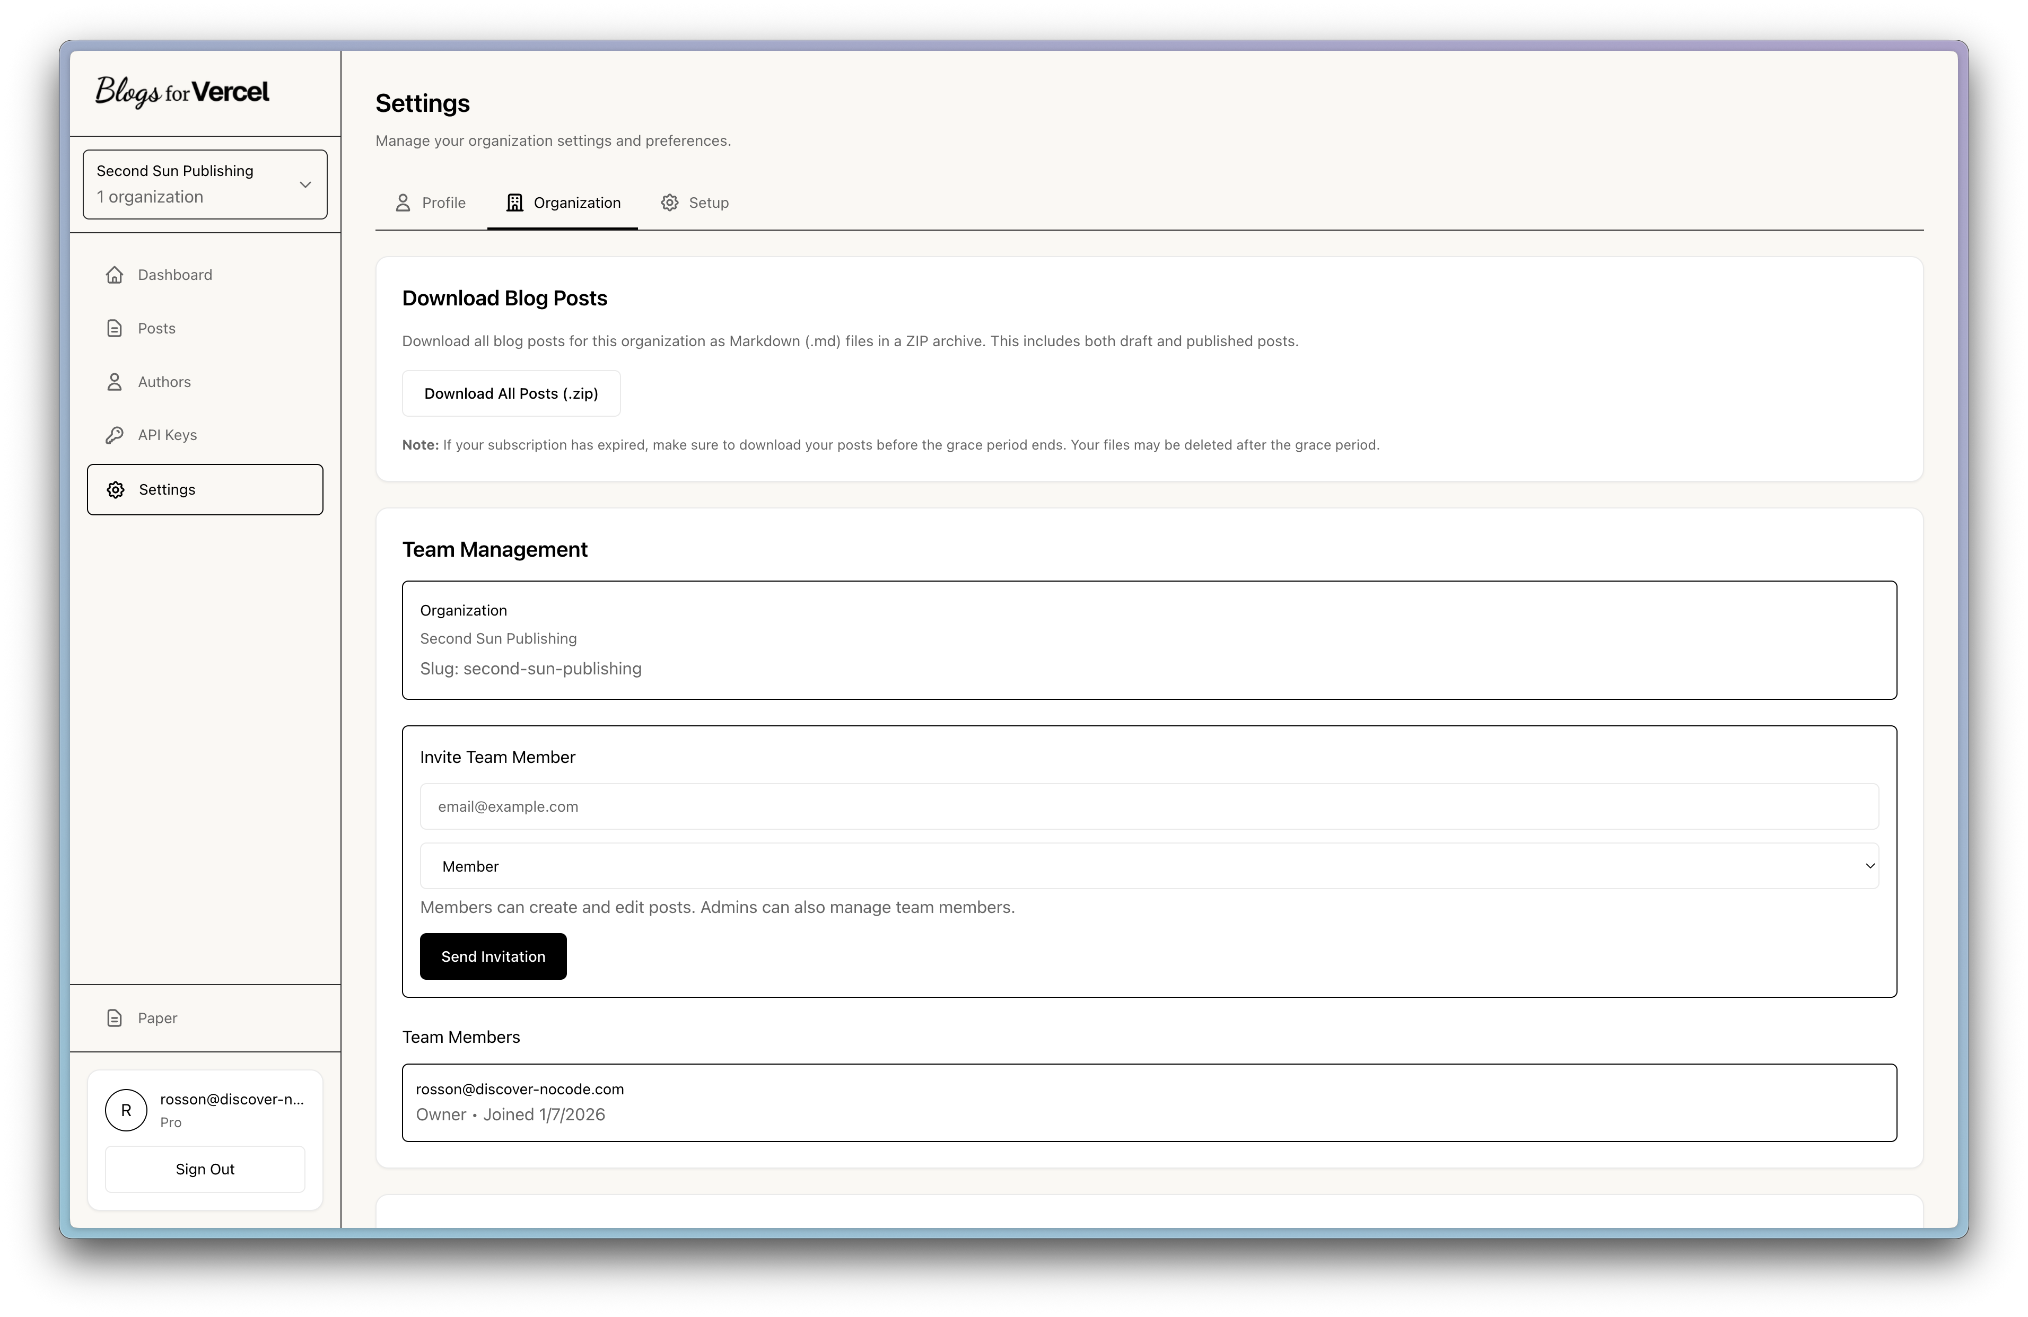Click the Blogs for Vercel logo
Viewport: 2028px width, 1317px height.
click(x=182, y=92)
